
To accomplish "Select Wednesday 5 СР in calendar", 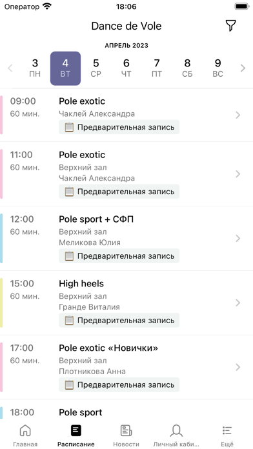I will pos(96,68).
